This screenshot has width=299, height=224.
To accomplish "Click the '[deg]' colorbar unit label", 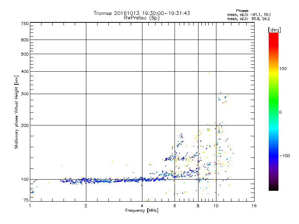I will click(x=274, y=30).
